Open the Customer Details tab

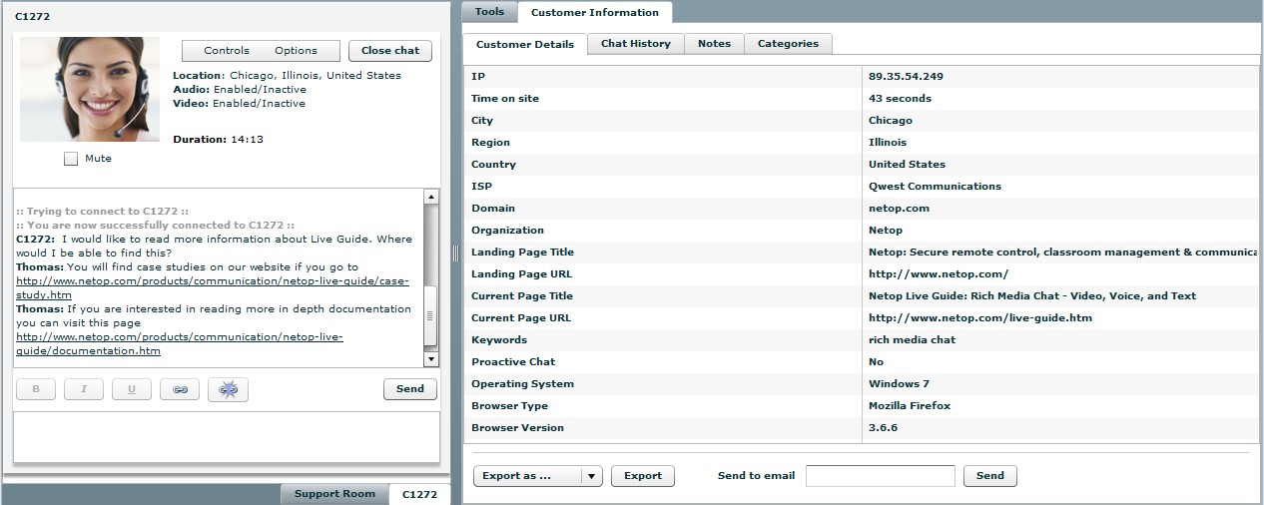point(525,44)
